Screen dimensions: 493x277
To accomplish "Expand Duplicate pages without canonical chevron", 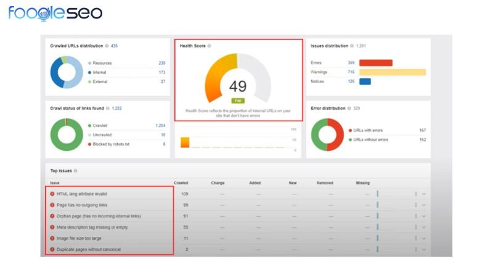I will coord(424,250).
